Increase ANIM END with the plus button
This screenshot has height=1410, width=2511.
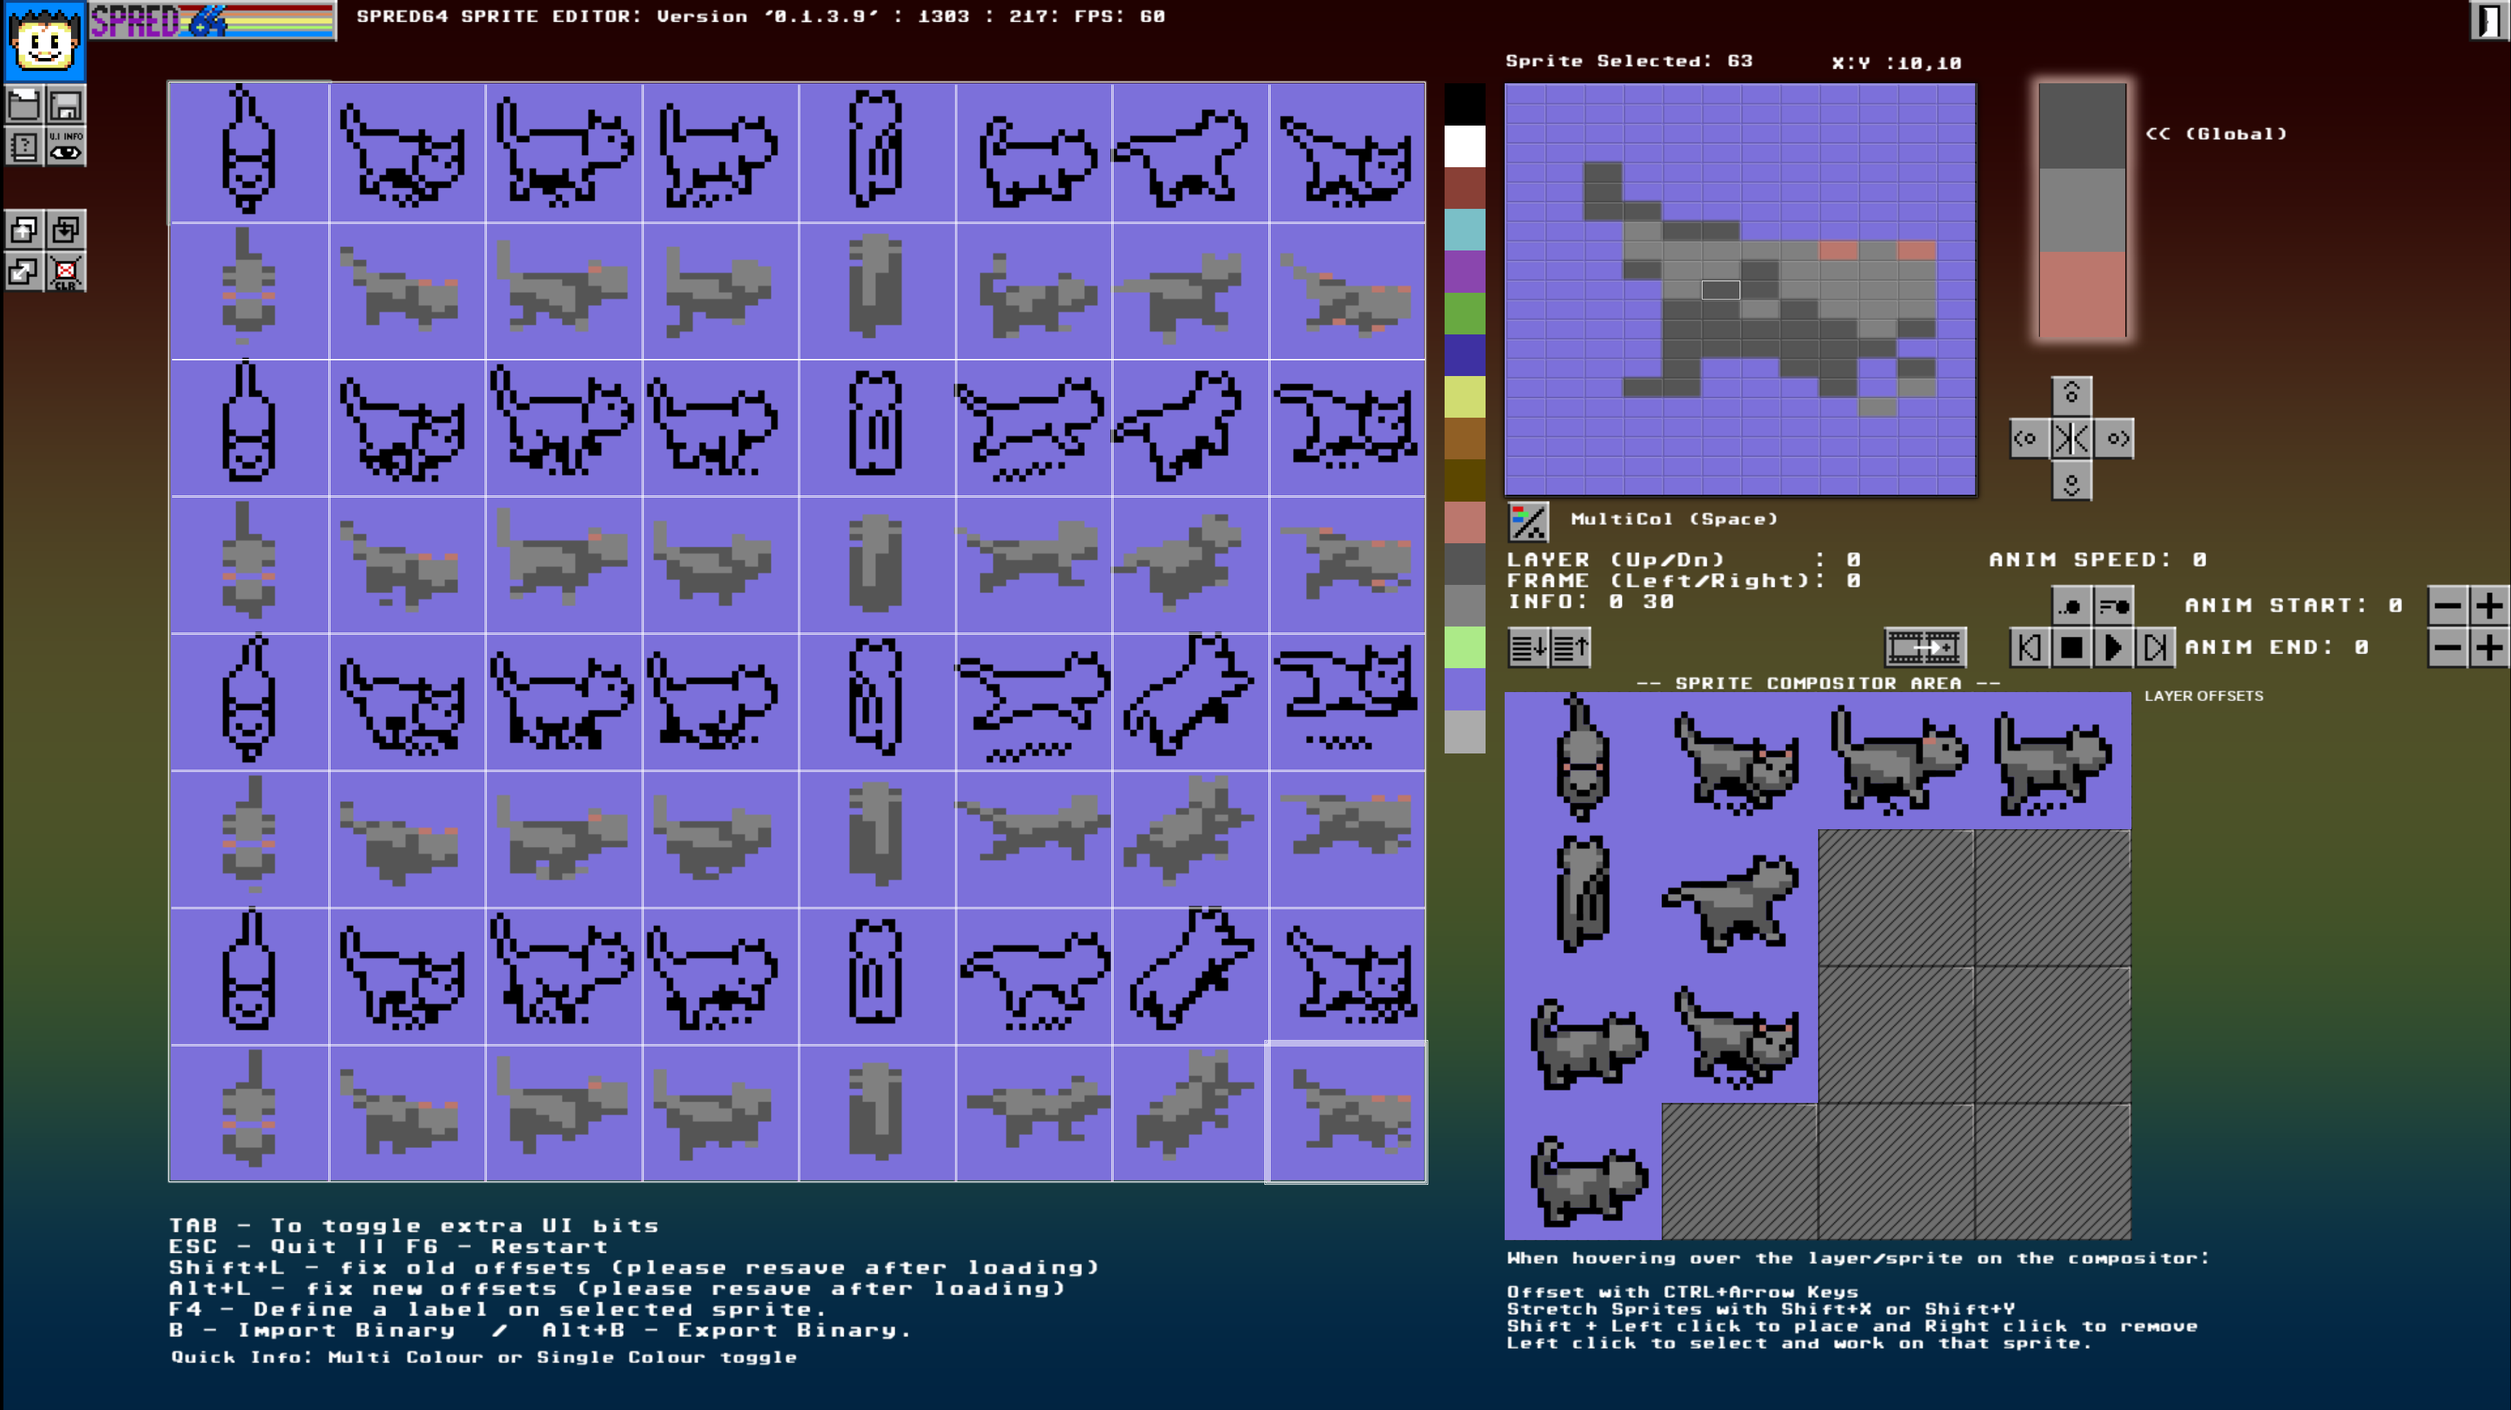point(2490,647)
